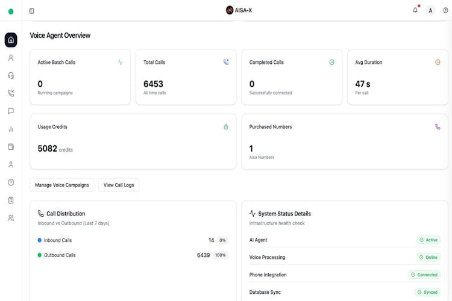
Task: Click the View Call Logs button
Action: point(119,185)
